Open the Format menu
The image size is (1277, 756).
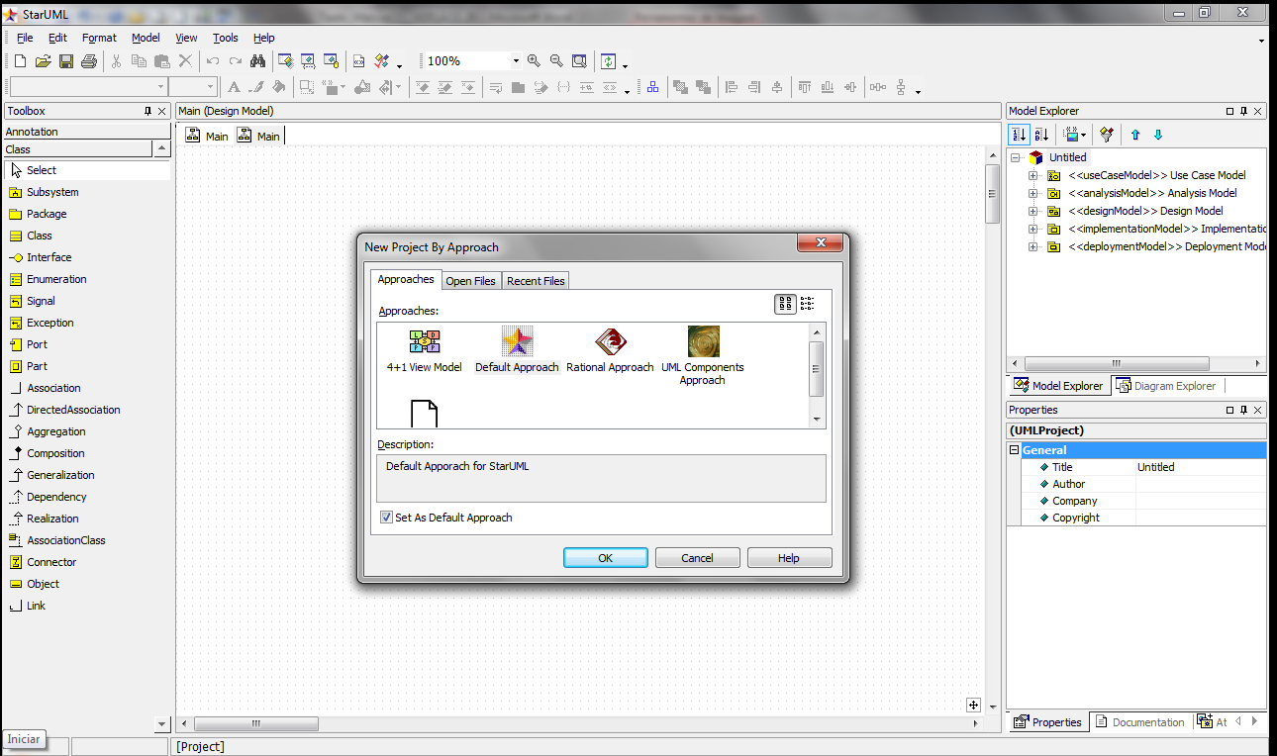(x=99, y=38)
